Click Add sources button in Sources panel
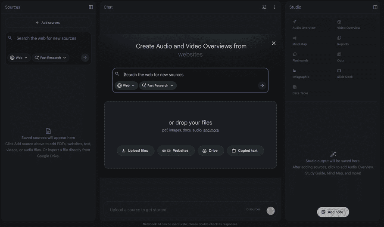The width and height of the screenshot is (384, 227). click(x=48, y=23)
